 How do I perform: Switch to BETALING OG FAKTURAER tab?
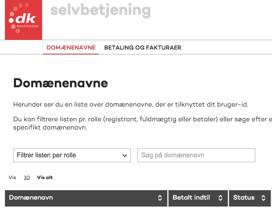point(143,48)
